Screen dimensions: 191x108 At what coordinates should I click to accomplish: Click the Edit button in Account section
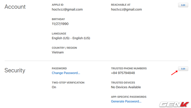click(x=183, y=5)
